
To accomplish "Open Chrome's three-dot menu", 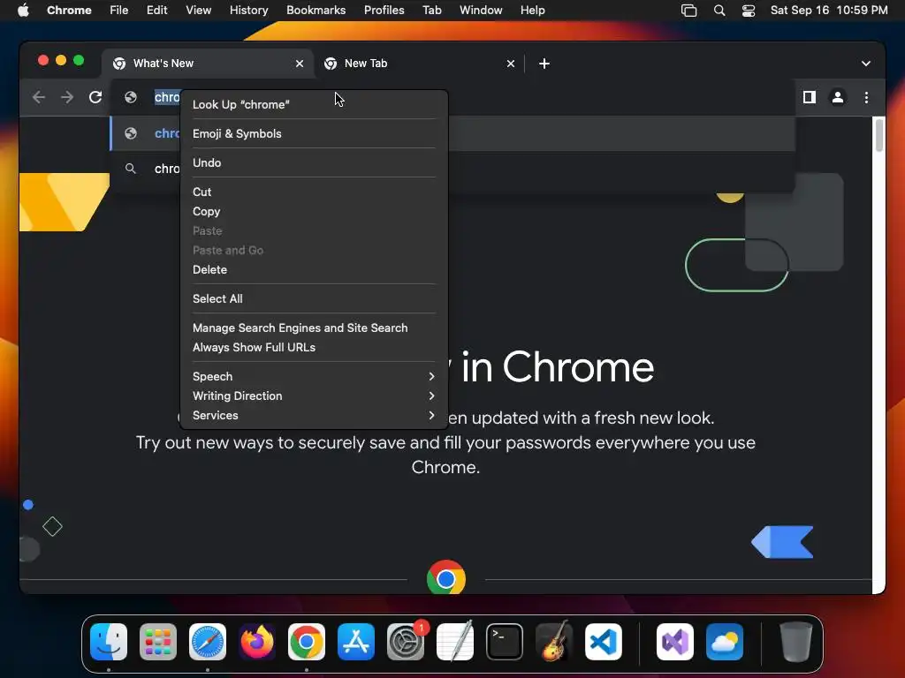I will tap(866, 97).
